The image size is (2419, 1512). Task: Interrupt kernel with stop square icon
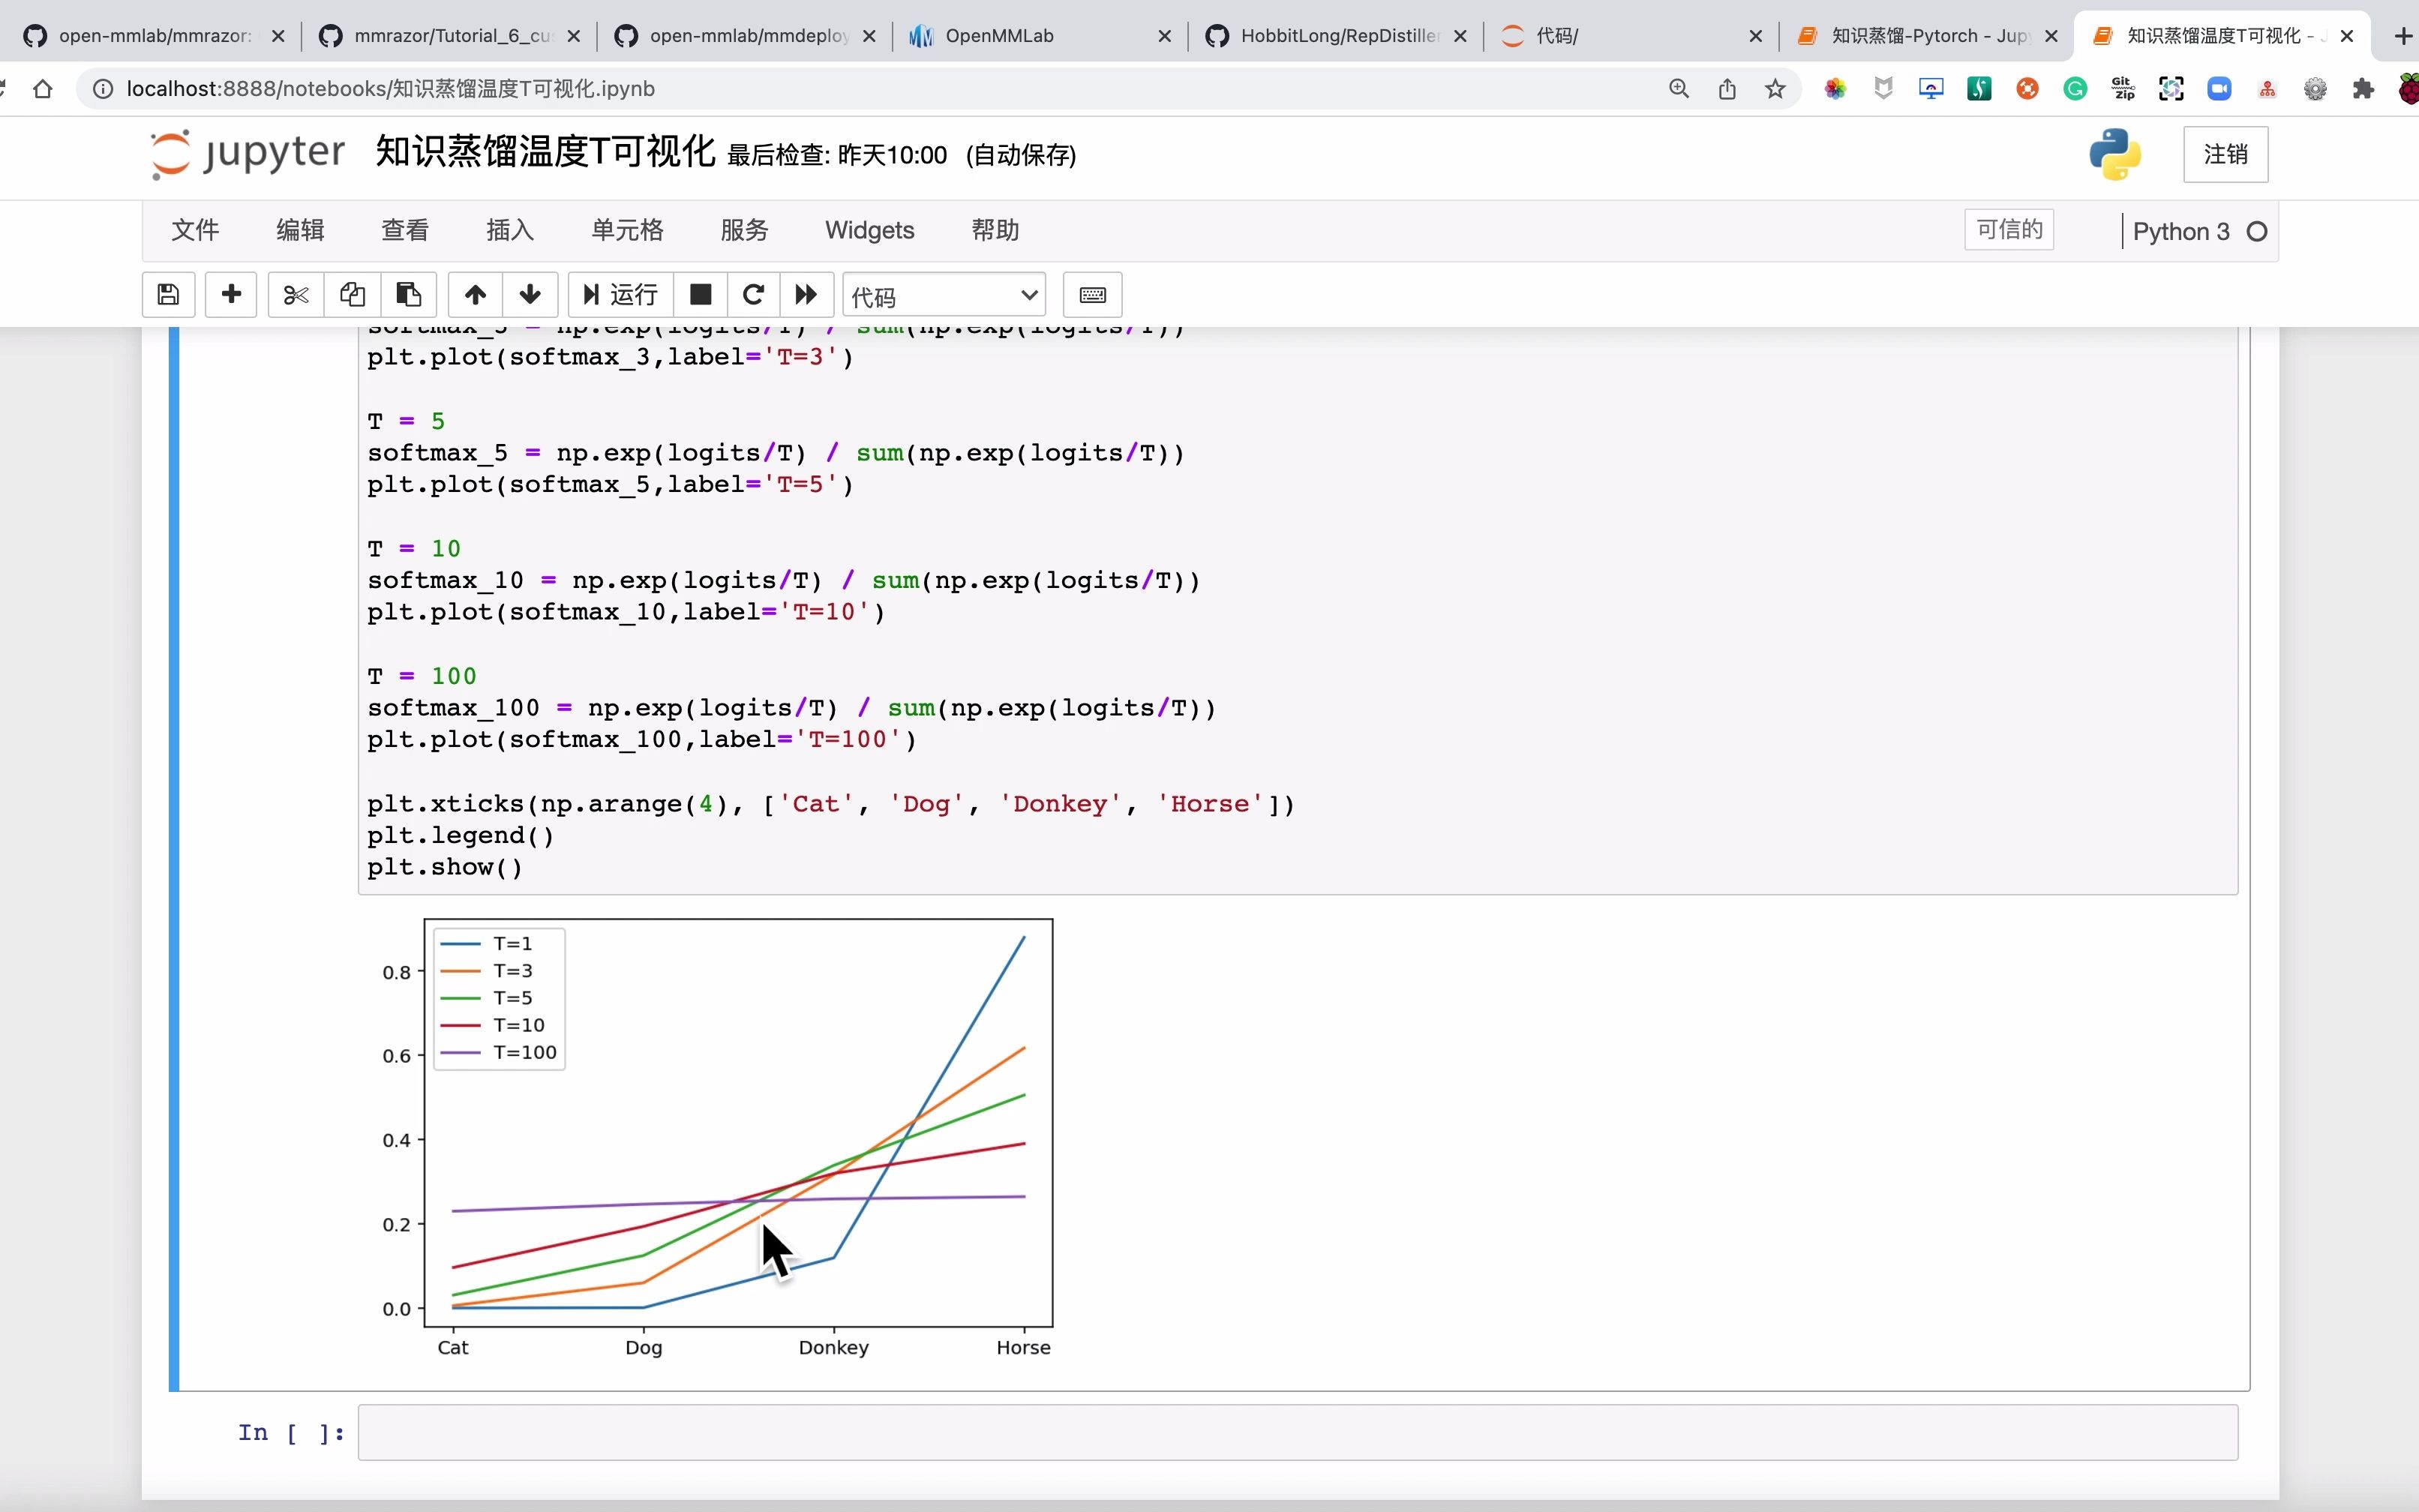click(x=701, y=295)
